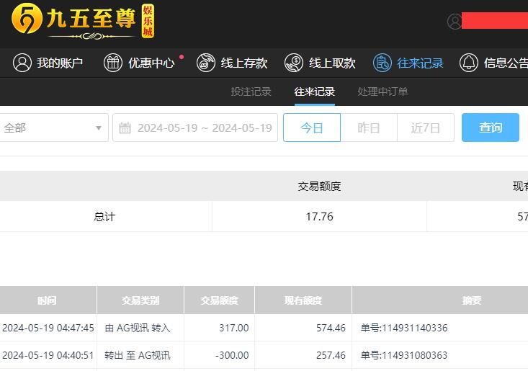Click 转出 至 AG视讯 entry
Image resolution: width=528 pixels, height=371 pixels.
point(138,355)
